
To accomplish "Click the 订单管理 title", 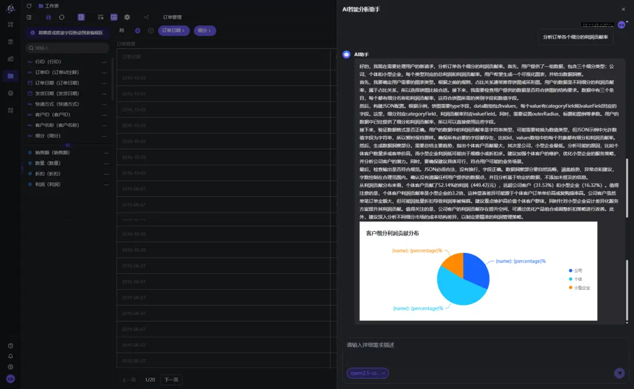I will coord(172,17).
